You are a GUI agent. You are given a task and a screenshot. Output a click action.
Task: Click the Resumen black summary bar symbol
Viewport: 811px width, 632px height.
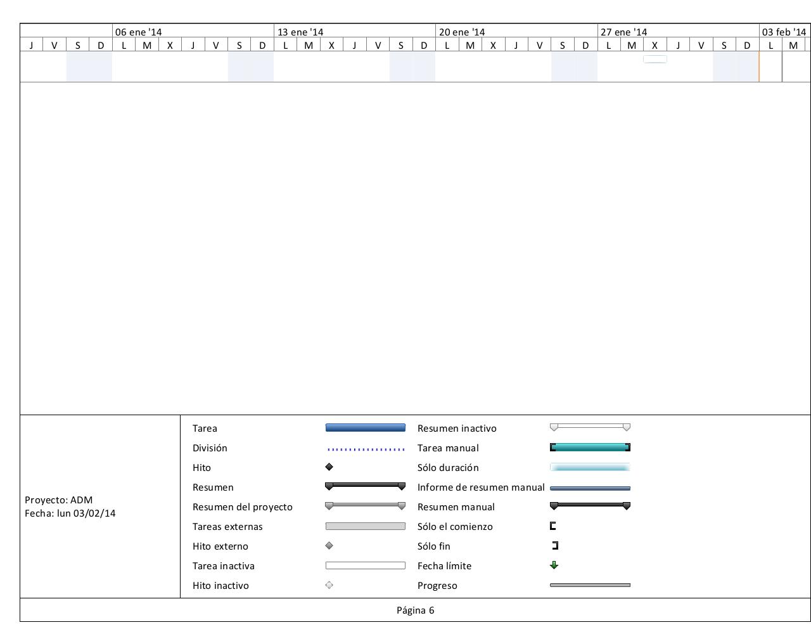point(365,486)
